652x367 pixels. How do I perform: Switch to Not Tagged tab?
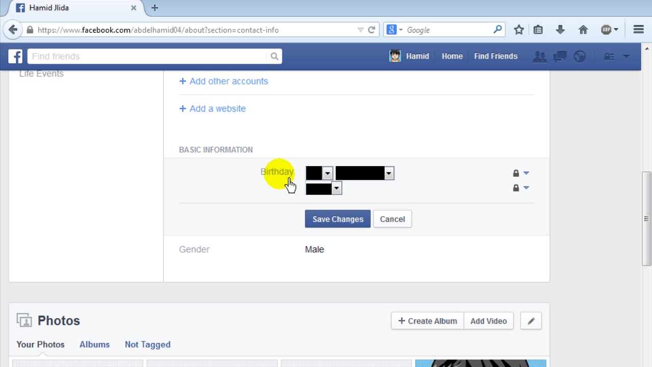pos(148,345)
